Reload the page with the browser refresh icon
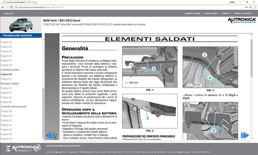Image resolution: width=258 pixels, height=155 pixels. (x=11, y=7)
